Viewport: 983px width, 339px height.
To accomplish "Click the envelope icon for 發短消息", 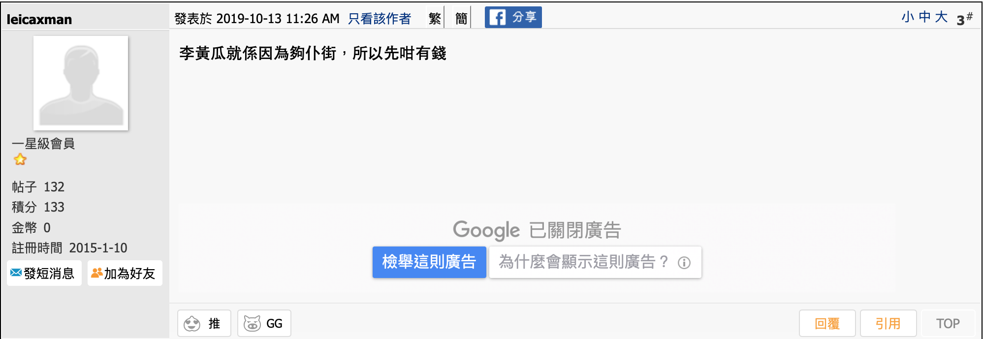I will (16, 273).
